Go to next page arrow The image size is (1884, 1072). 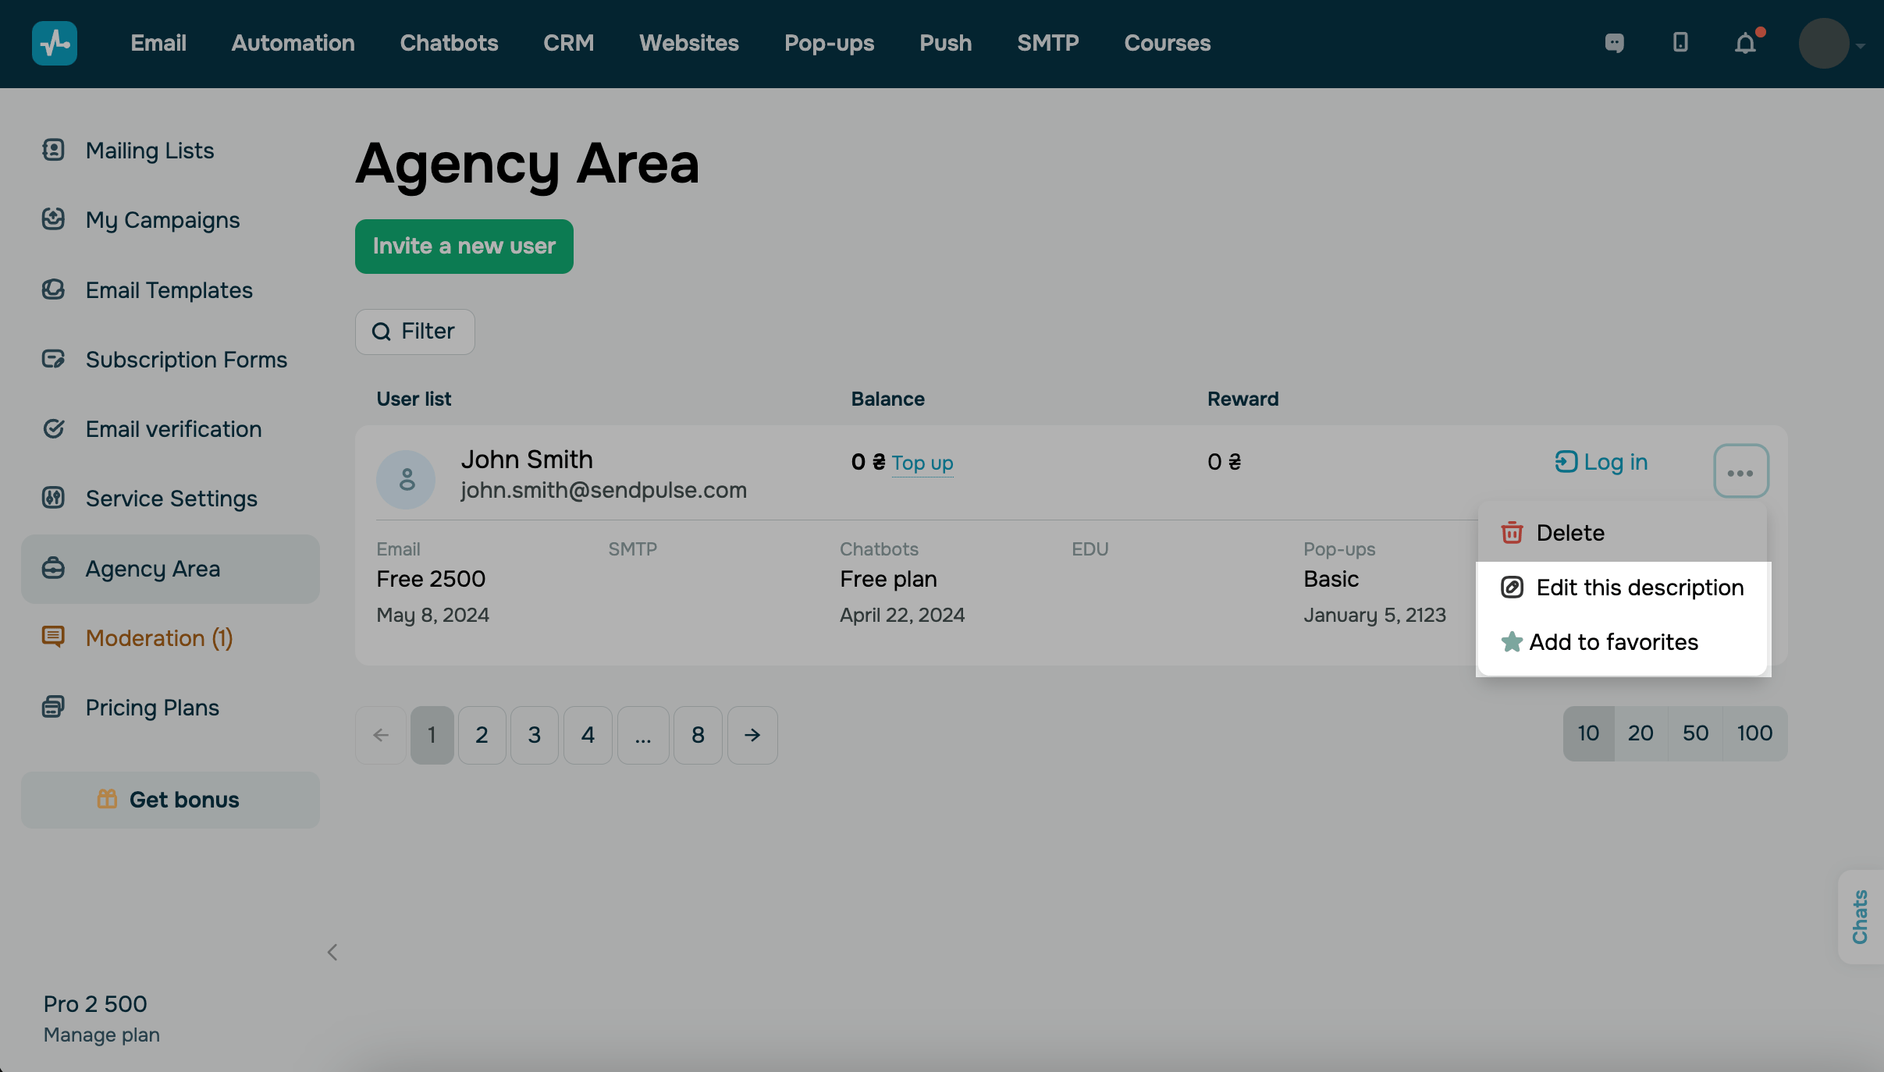click(x=752, y=735)
